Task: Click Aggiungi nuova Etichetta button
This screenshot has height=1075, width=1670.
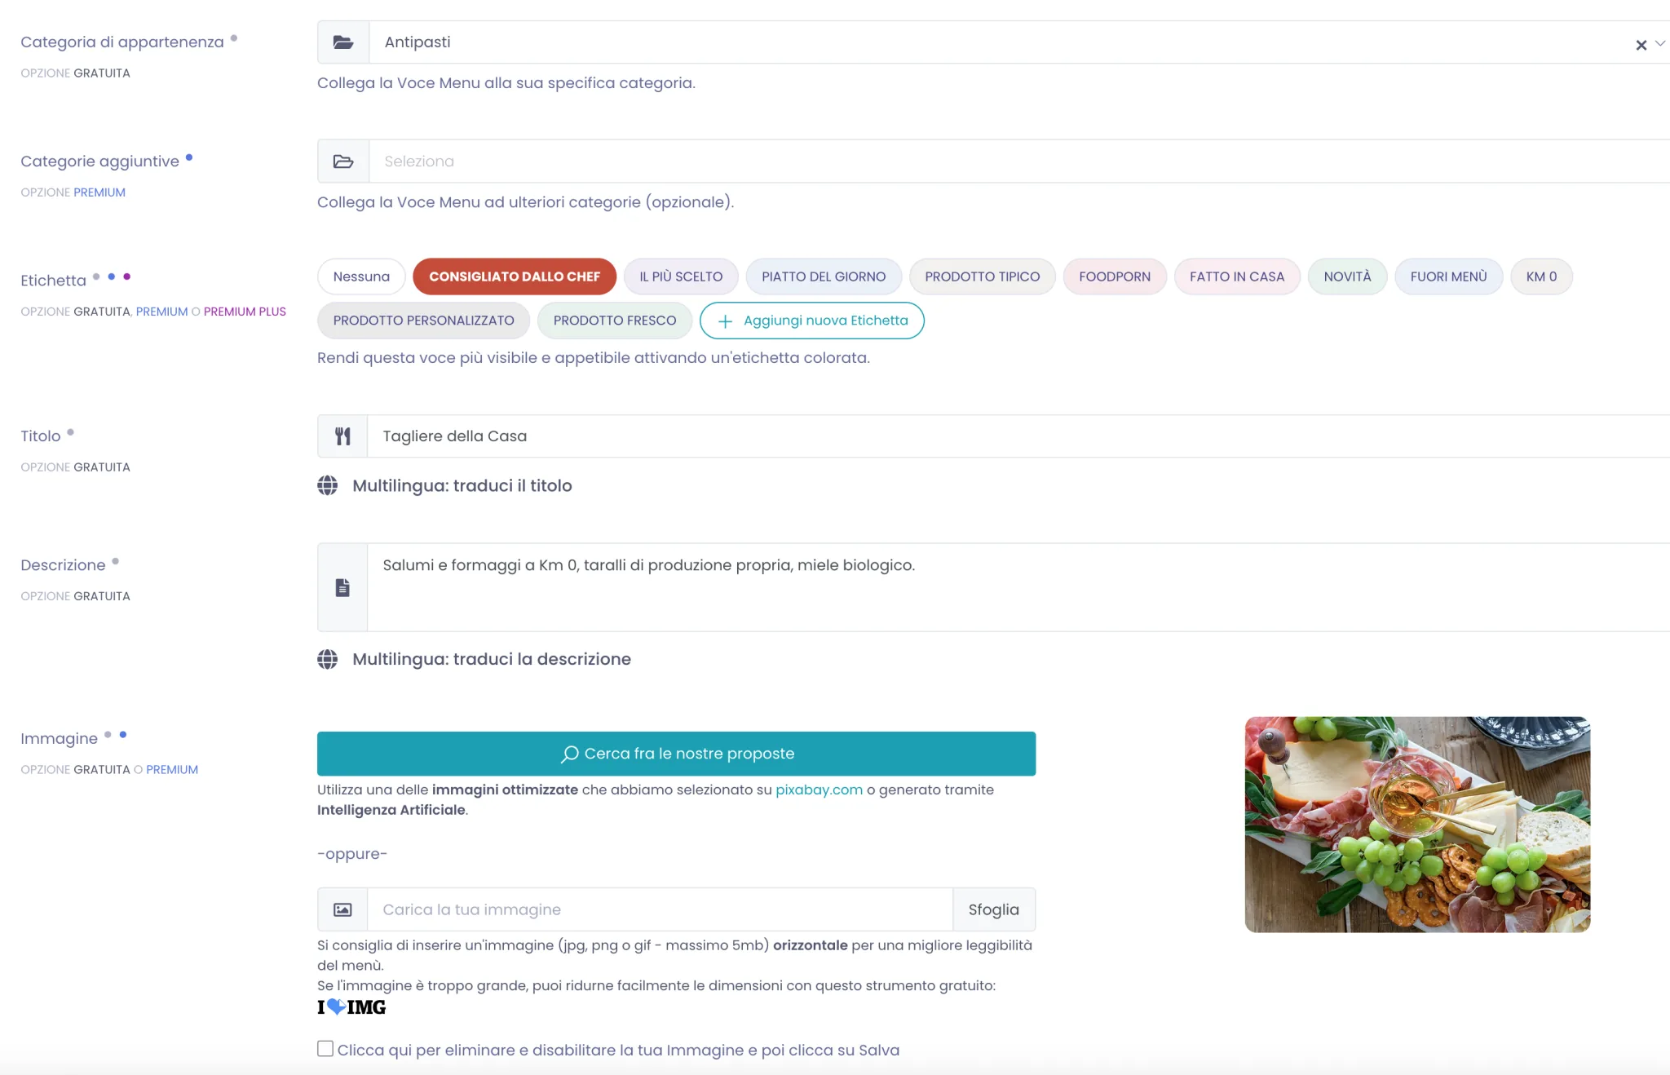Action: coord(812,321)
